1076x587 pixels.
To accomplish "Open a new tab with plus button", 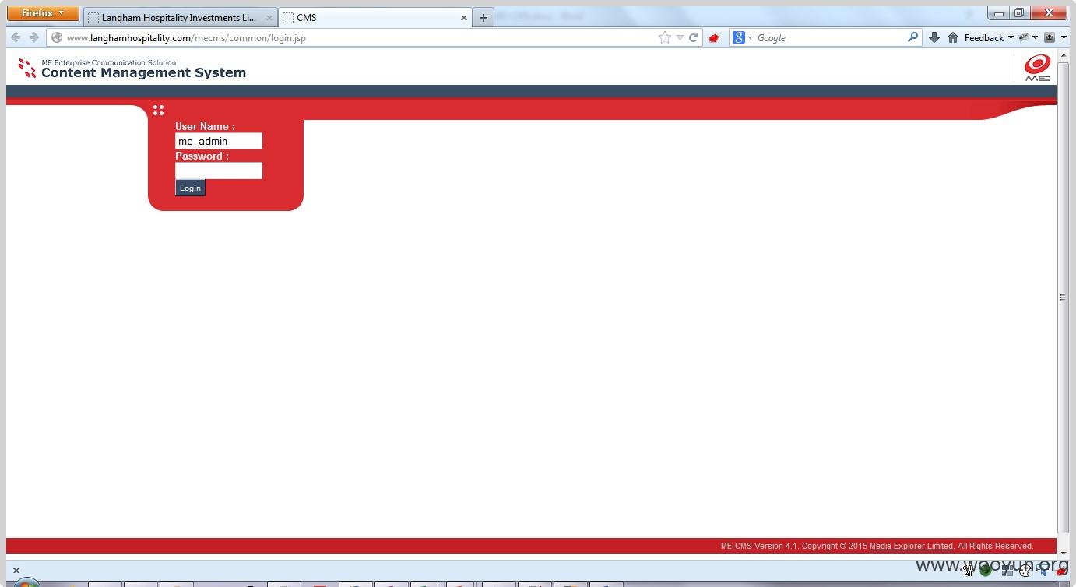I will [483, 17].
